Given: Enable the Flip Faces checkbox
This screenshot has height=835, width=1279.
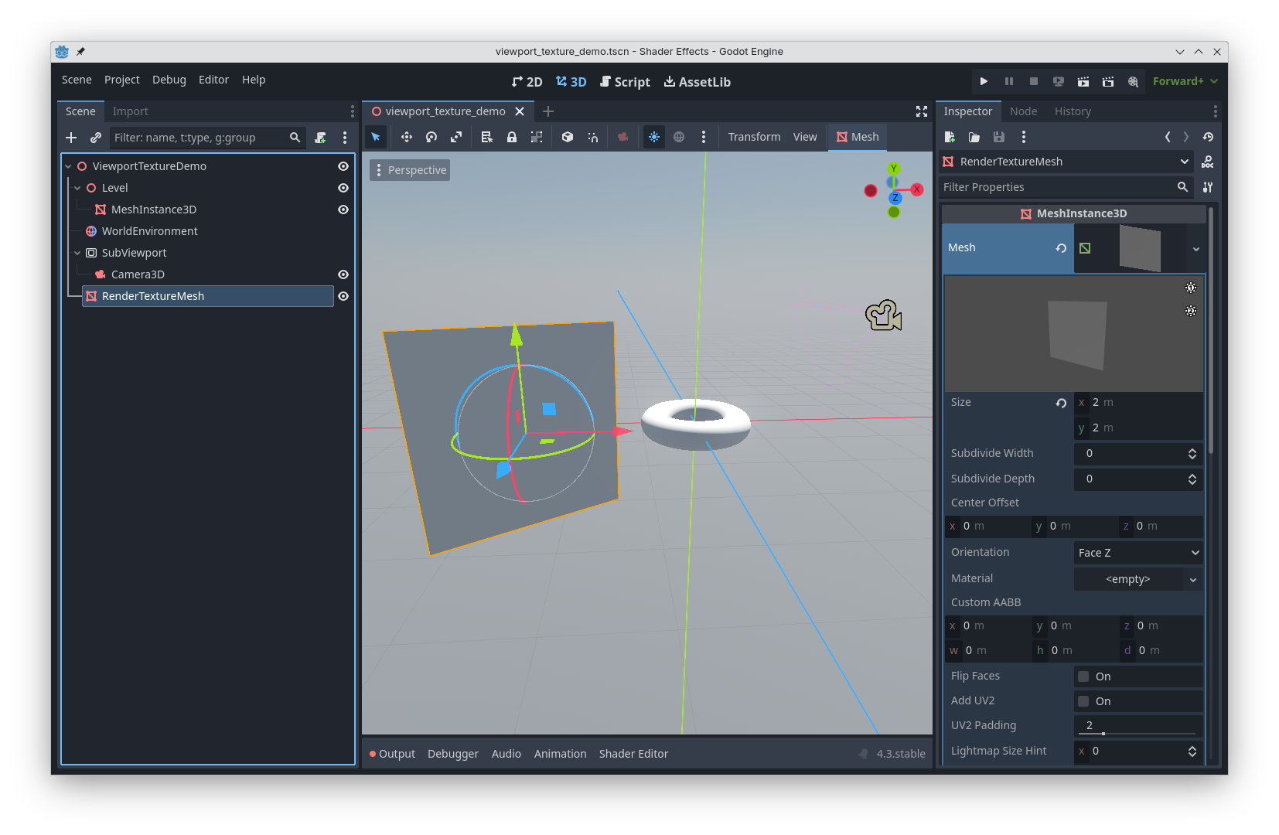Looking at the screenshot, I should [1083, 677].
